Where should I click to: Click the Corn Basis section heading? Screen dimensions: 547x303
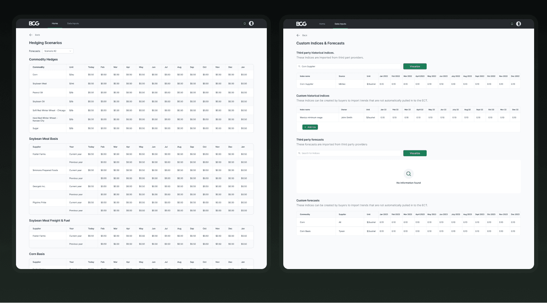(x=37, y=254)
